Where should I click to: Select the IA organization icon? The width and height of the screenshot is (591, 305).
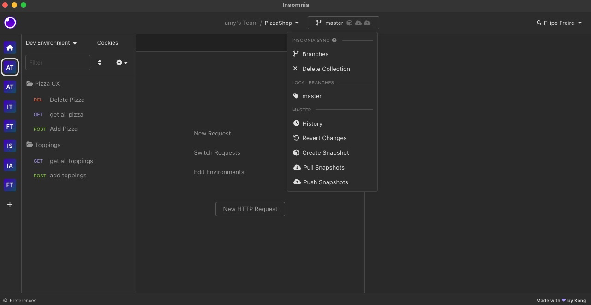(10, 165)
